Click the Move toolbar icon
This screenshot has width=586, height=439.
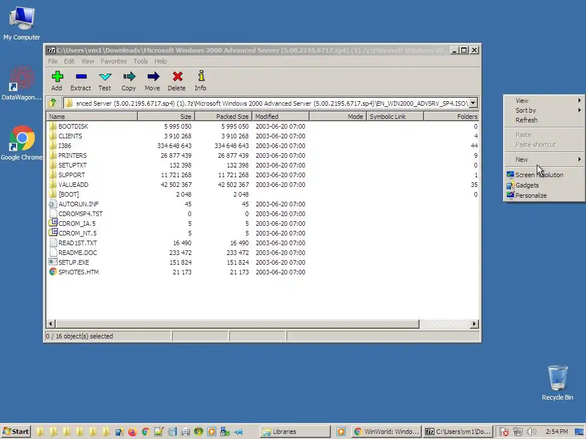[153, 77]
